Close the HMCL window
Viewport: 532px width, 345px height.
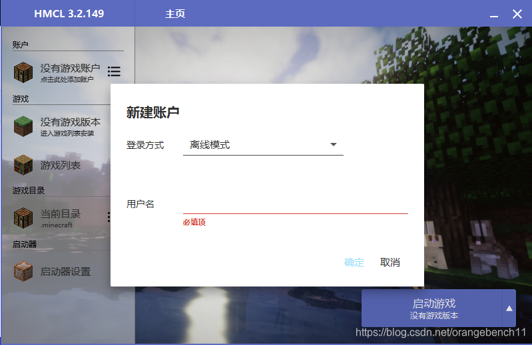[x=517, y=14]
